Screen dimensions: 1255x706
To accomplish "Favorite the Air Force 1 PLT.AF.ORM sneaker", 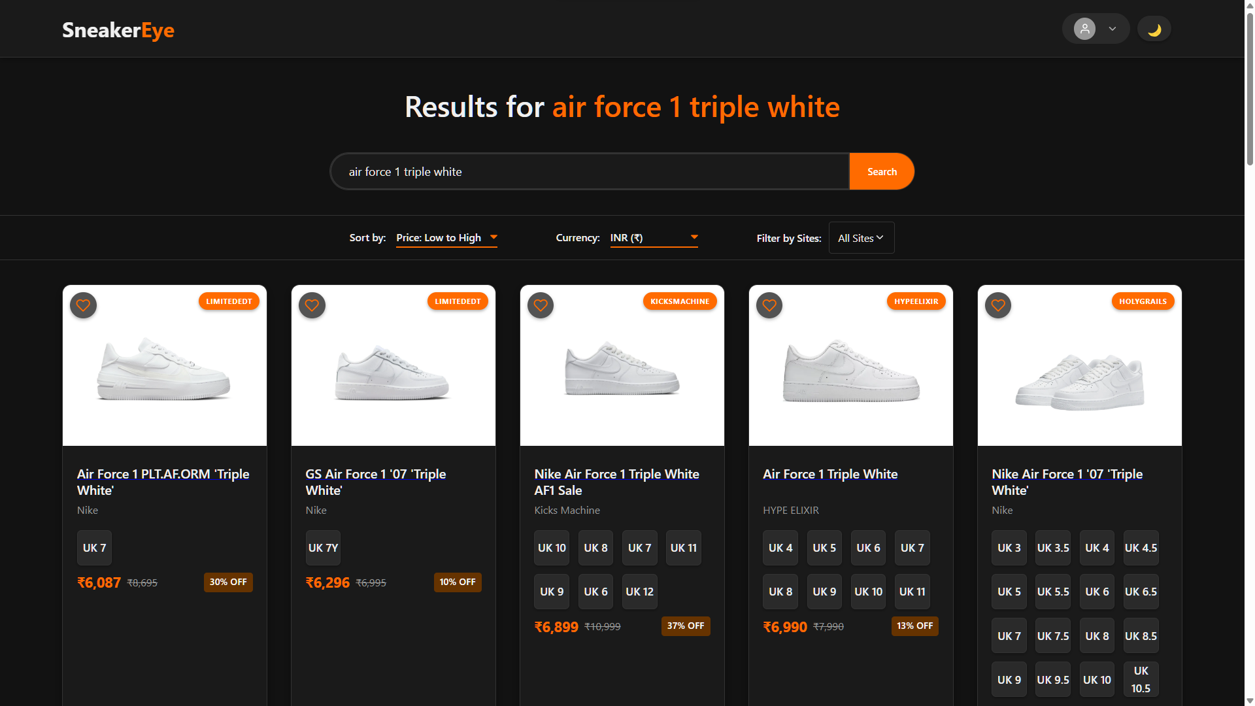I will (x=83, y=305).
